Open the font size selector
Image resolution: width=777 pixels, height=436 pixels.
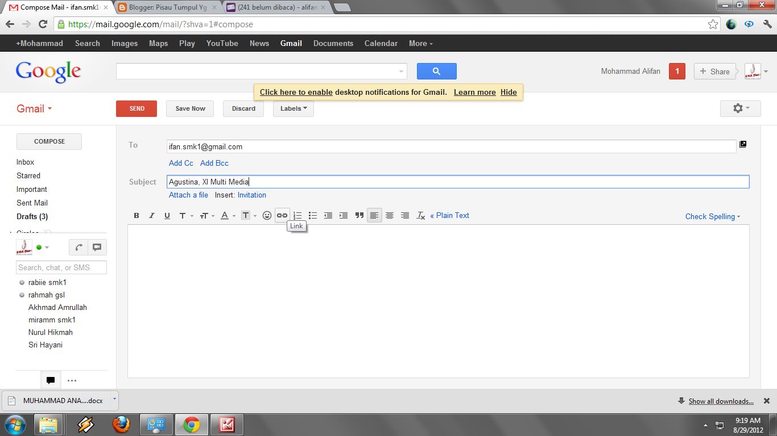point(205,215)
